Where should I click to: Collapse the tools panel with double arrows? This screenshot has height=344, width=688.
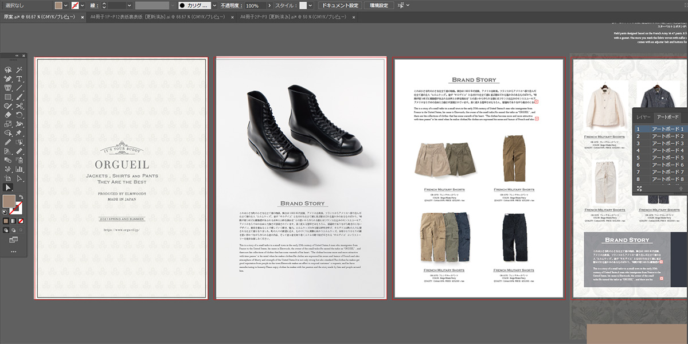(16, 56)
